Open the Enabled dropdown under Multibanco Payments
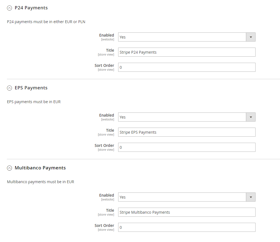 tap(181, 197)
